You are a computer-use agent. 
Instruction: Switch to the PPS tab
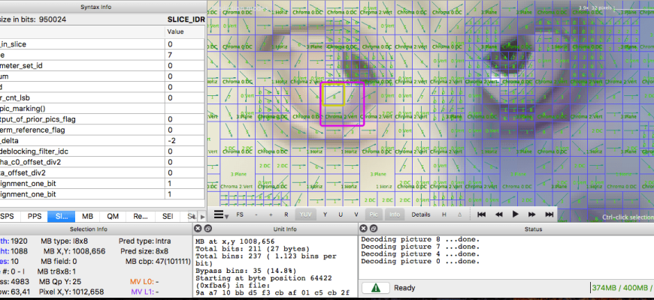[34, 216]
